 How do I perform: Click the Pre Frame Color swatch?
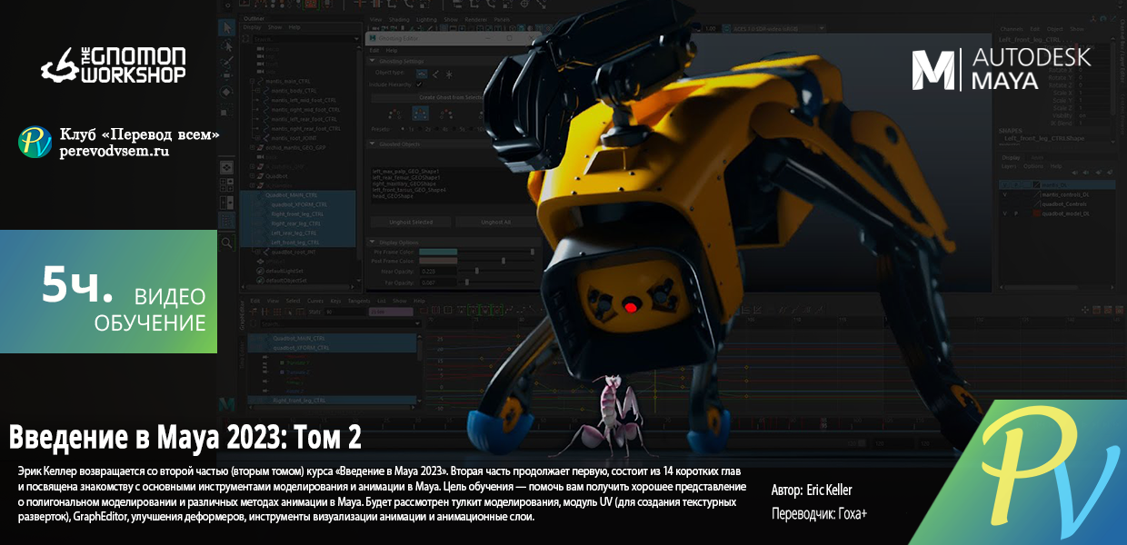438,252
